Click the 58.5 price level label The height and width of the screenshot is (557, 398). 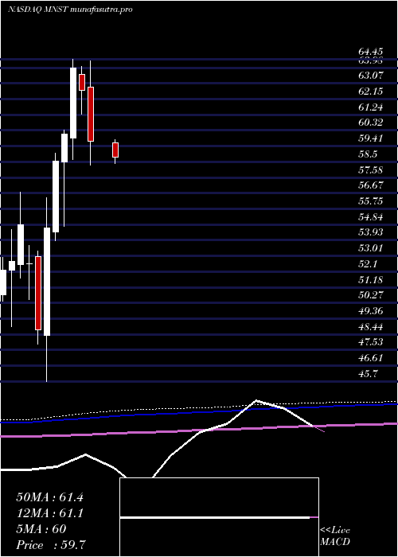pos(368,154)
